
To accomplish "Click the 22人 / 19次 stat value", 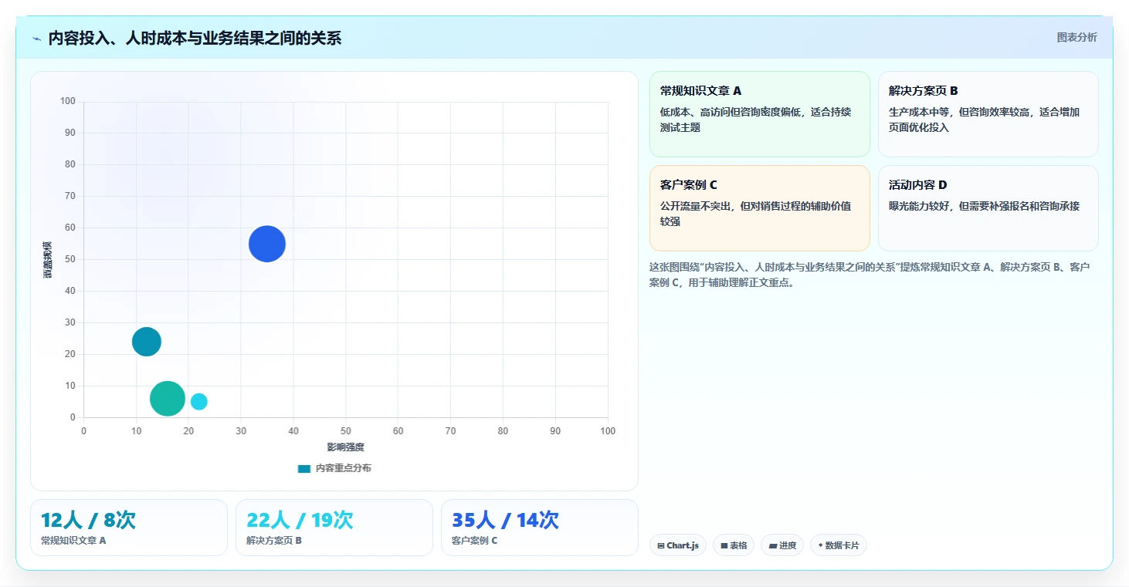I will point(300,520).
